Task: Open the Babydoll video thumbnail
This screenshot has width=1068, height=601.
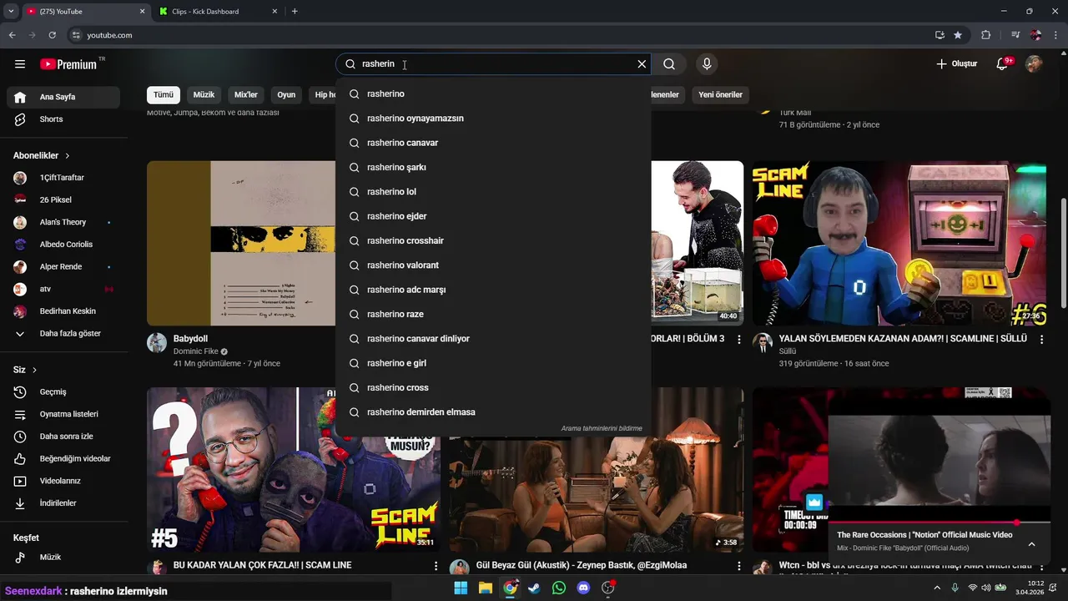Action: (241, 243)
